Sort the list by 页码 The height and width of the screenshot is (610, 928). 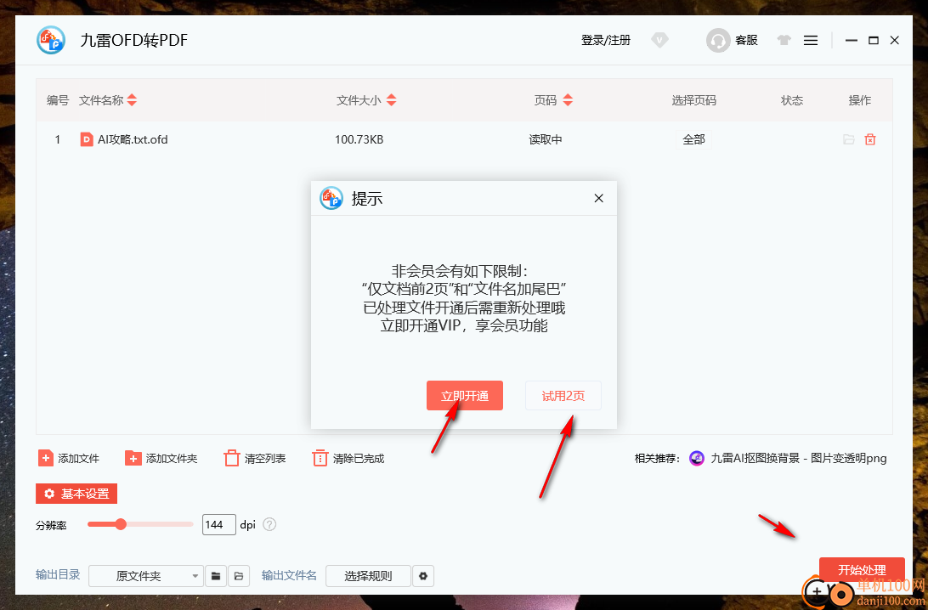pos(568,100)
